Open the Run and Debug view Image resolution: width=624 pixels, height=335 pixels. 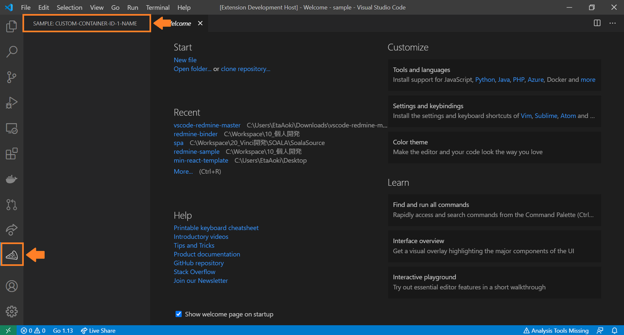(11, 102)
